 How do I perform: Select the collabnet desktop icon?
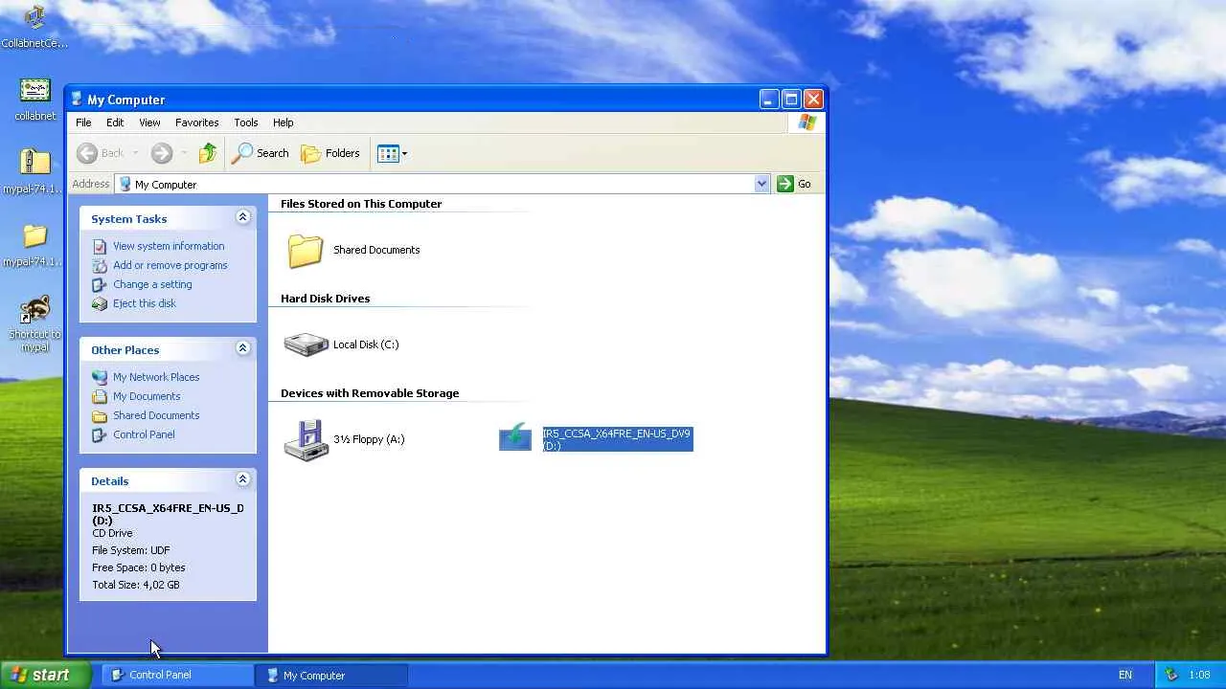pyautogui.click(x=34, y=100)
